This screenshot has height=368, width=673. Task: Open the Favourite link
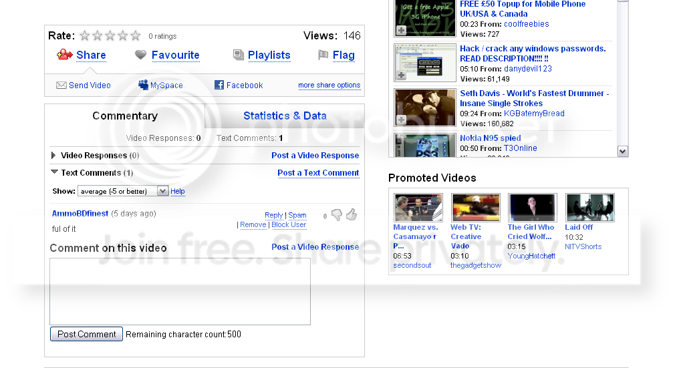coord(176,55)
